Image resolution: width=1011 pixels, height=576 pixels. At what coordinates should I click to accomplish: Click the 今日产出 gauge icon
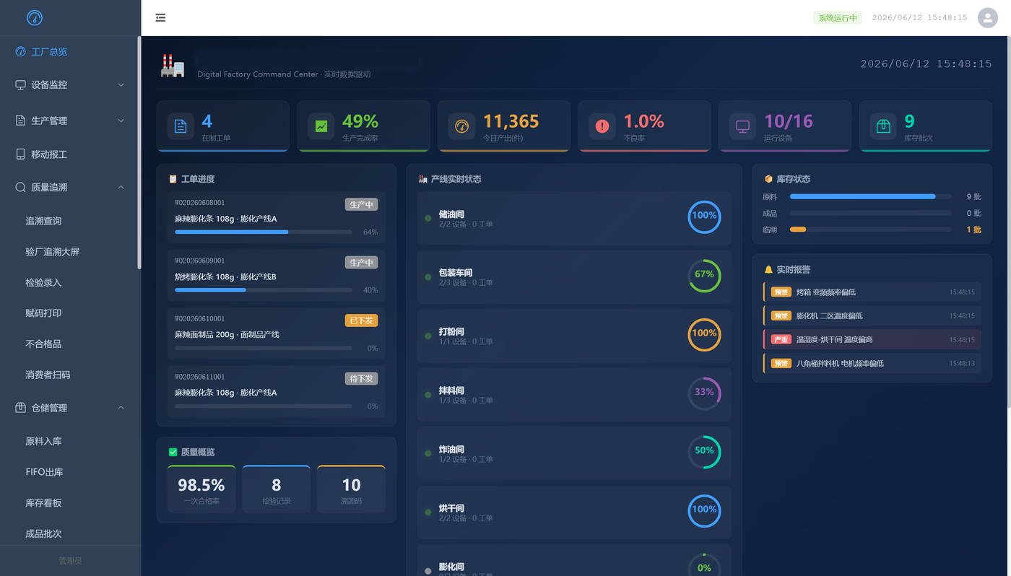[461, 126]
